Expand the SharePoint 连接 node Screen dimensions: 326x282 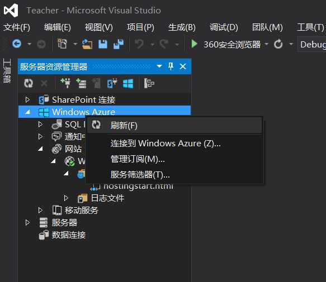[27, 99]
